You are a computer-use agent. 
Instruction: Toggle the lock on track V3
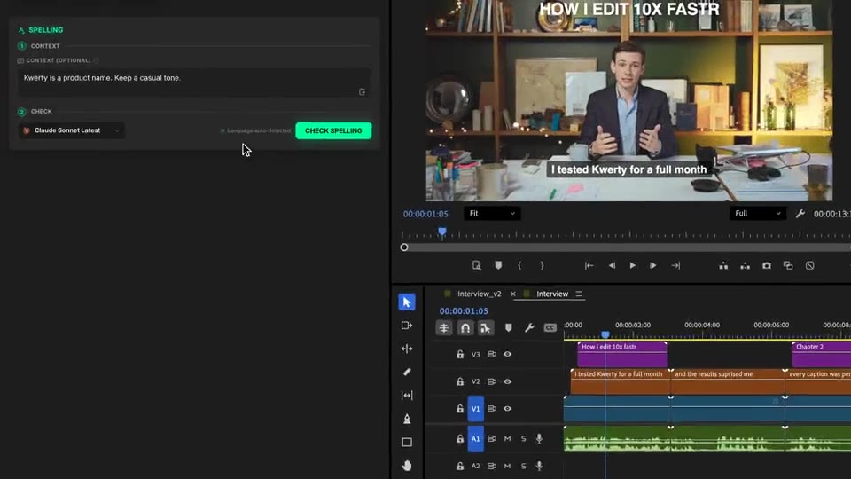click(x=460, y=354)
